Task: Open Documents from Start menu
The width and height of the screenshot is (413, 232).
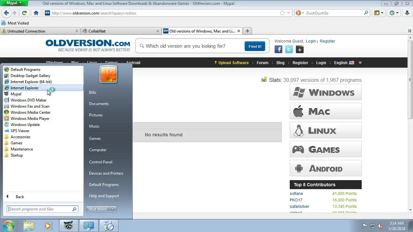Action: click(99, 104)
